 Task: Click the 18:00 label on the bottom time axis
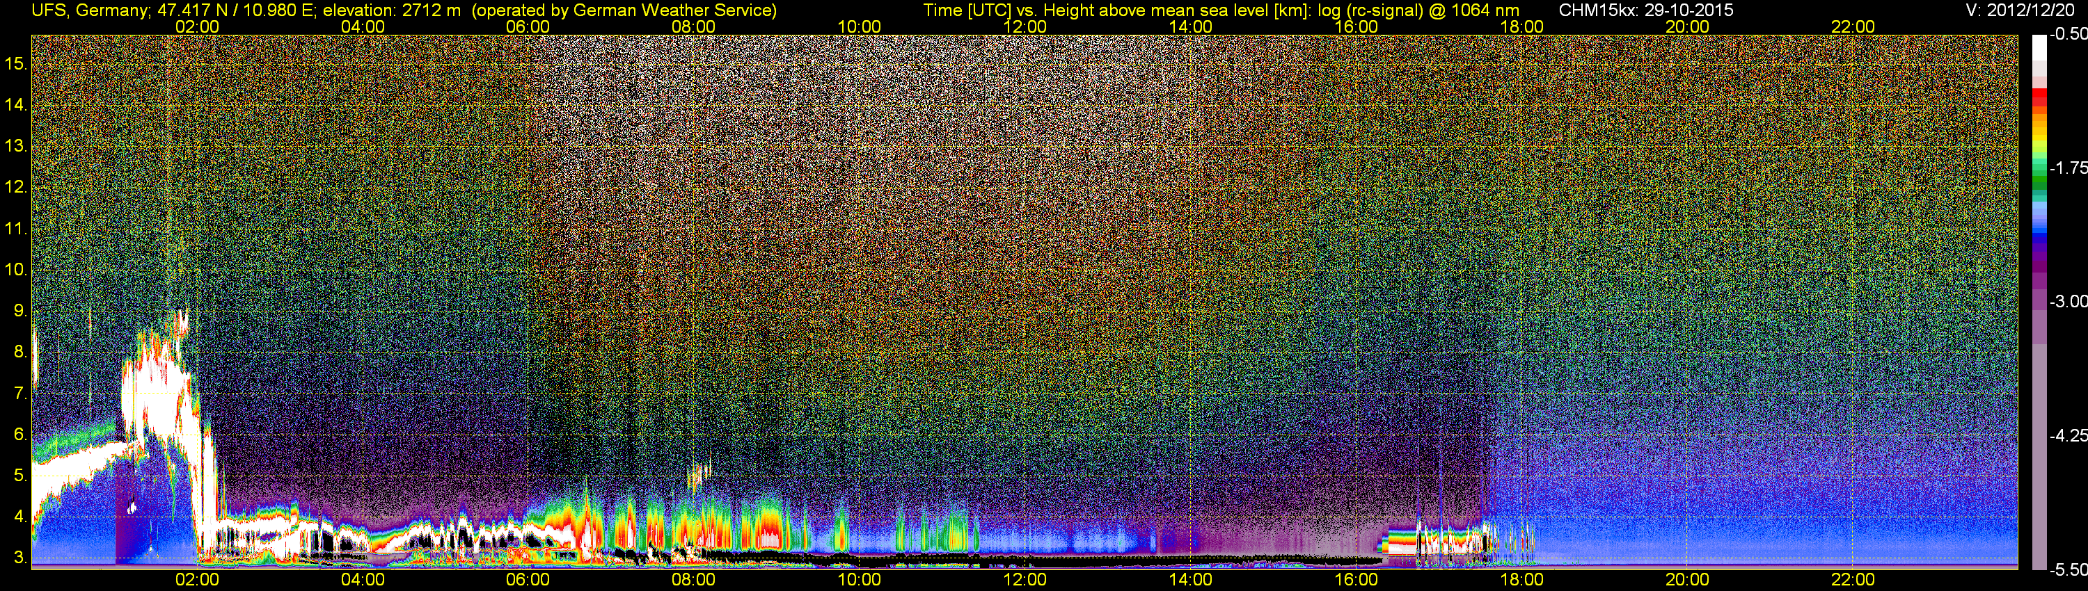click(1521, 580)
